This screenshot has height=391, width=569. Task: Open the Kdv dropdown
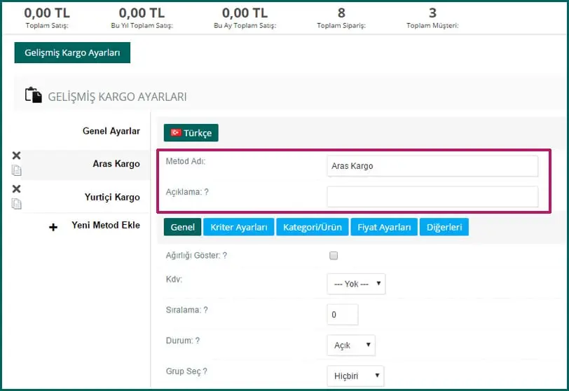(x=356, y=284)
